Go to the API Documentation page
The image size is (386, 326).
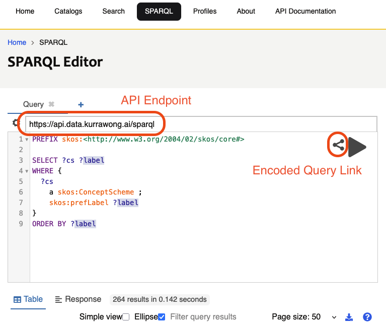(x=305, y=11)
